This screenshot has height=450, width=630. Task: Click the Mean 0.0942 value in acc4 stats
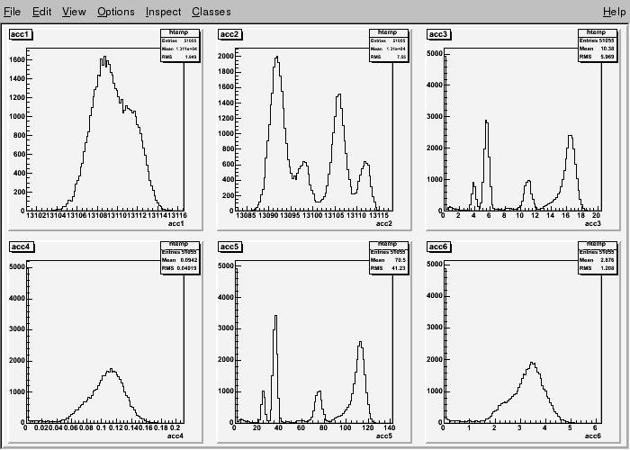[x=189, y=260]
